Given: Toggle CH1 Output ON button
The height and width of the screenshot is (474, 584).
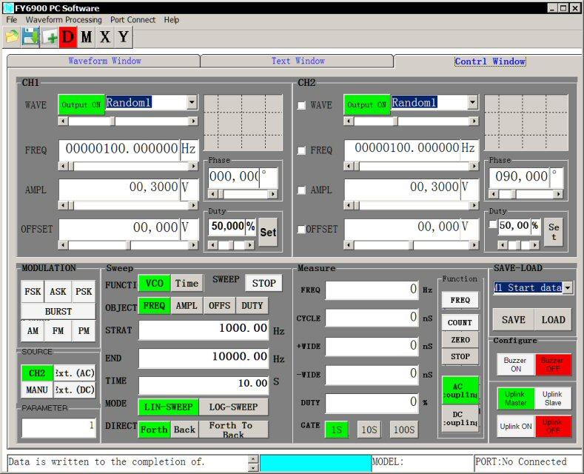Looking at the screenshot, I should tap(81, 104).
